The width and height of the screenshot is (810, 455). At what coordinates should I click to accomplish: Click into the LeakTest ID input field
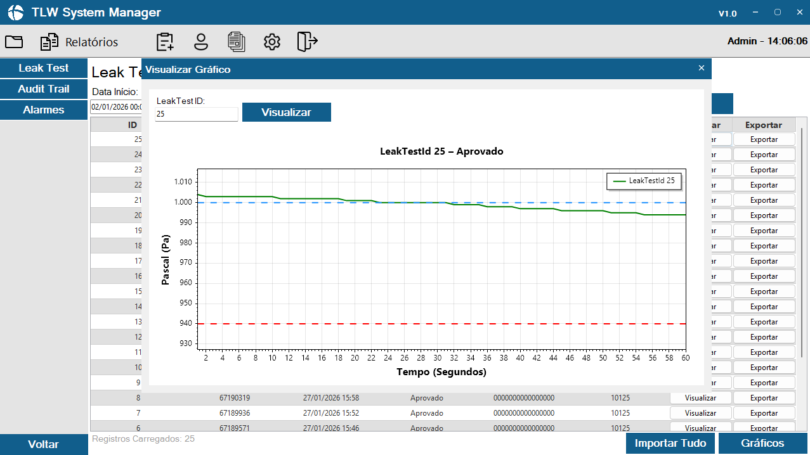click(x=197, y=114)
